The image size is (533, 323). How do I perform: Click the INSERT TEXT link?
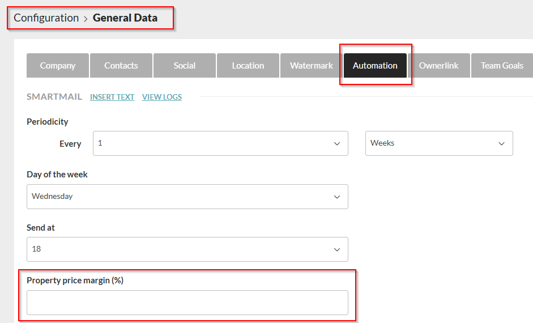point(112,97)
